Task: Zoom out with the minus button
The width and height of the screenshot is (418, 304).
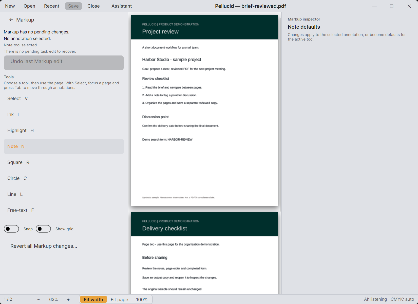Action: click(39, 299)
